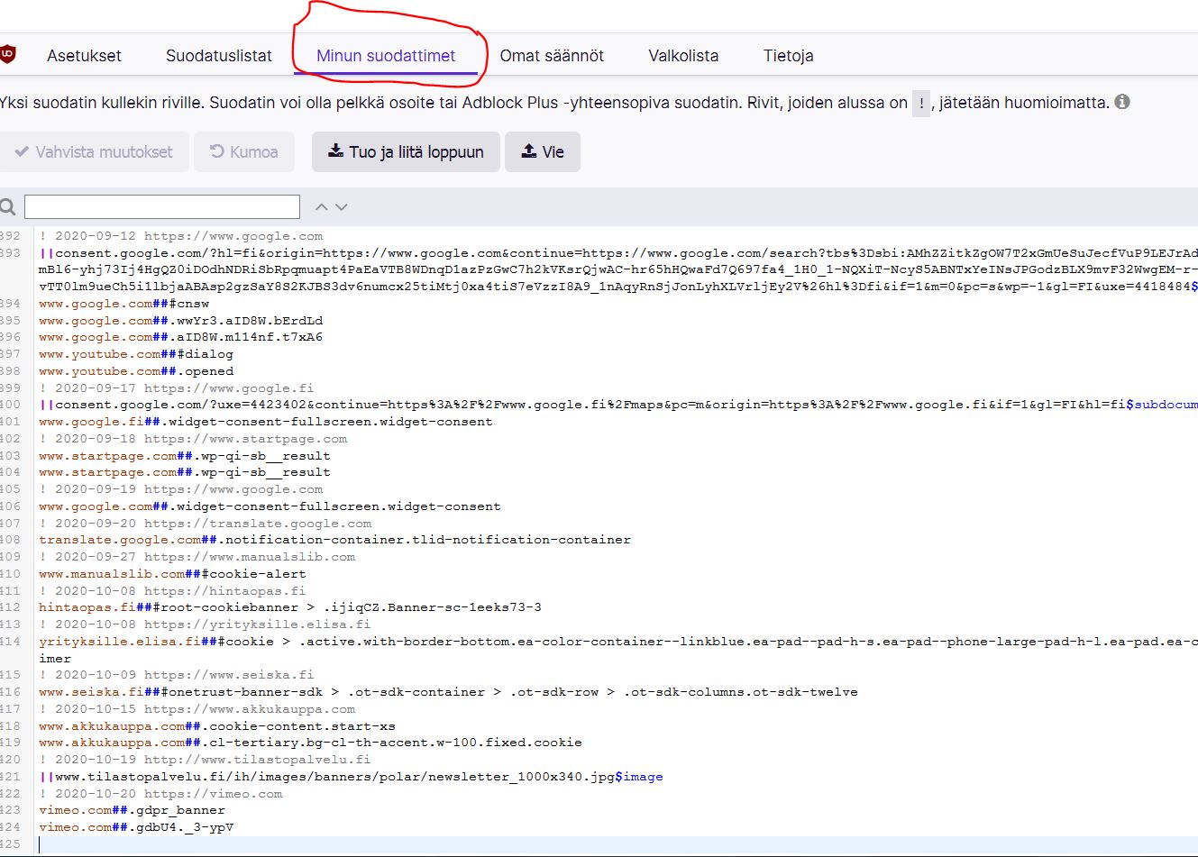This screenshot has height=857, width=1198.
Task: Jump to next search match arrow
Action: [342, 207]
